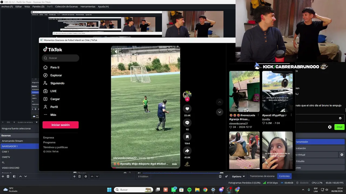
Task: Like the video with the heart icon
Action: pyautogui.click(x=187, y=109)
